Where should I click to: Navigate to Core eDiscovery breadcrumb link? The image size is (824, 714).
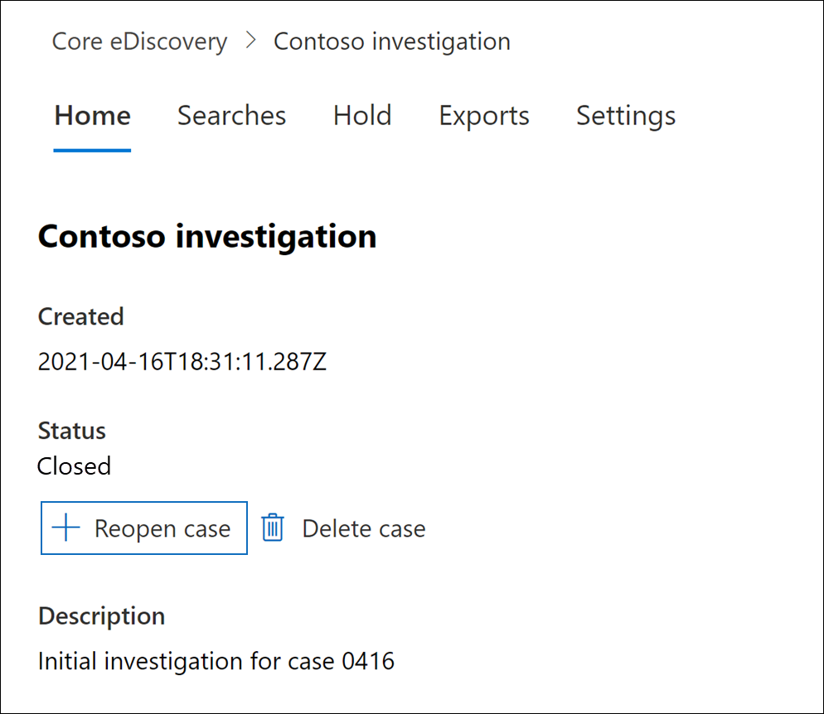[x=139, y=41]
